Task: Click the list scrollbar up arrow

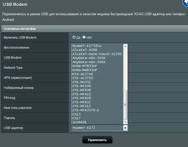Action: tap(126, 46)
